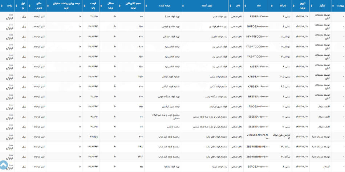Sort by مکان تحویل column arrows

(x=29, y=6)
